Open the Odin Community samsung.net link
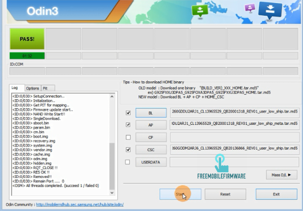The height and width of the screenshot is (211, 303). (80, 204)
